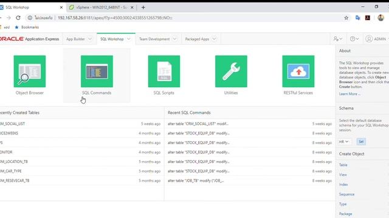This screenshot has height=218, width=389.
Task: Open the SQL Commands icon
Action: coord(97,71)
